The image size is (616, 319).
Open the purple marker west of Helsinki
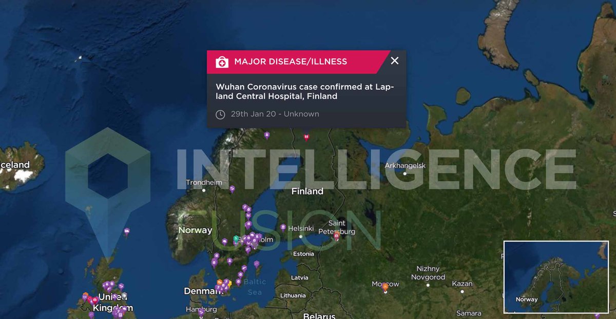pyautogui.click(x=283, y=227)
